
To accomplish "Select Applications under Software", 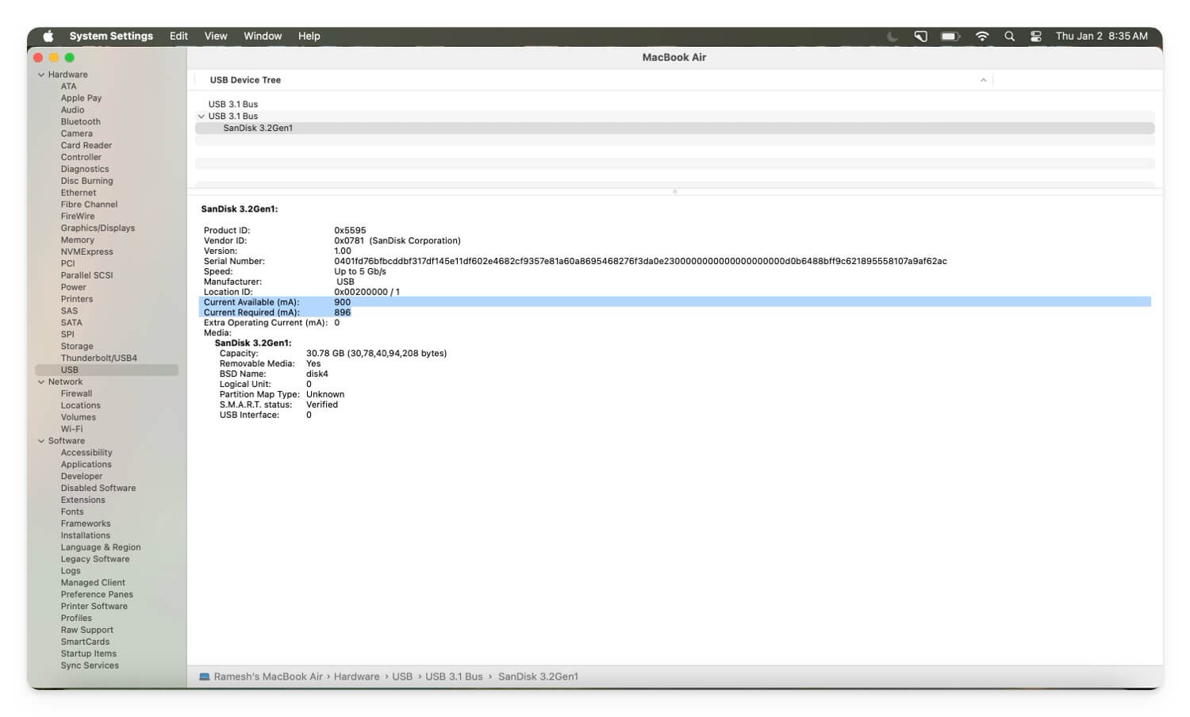I will [86, 465].
